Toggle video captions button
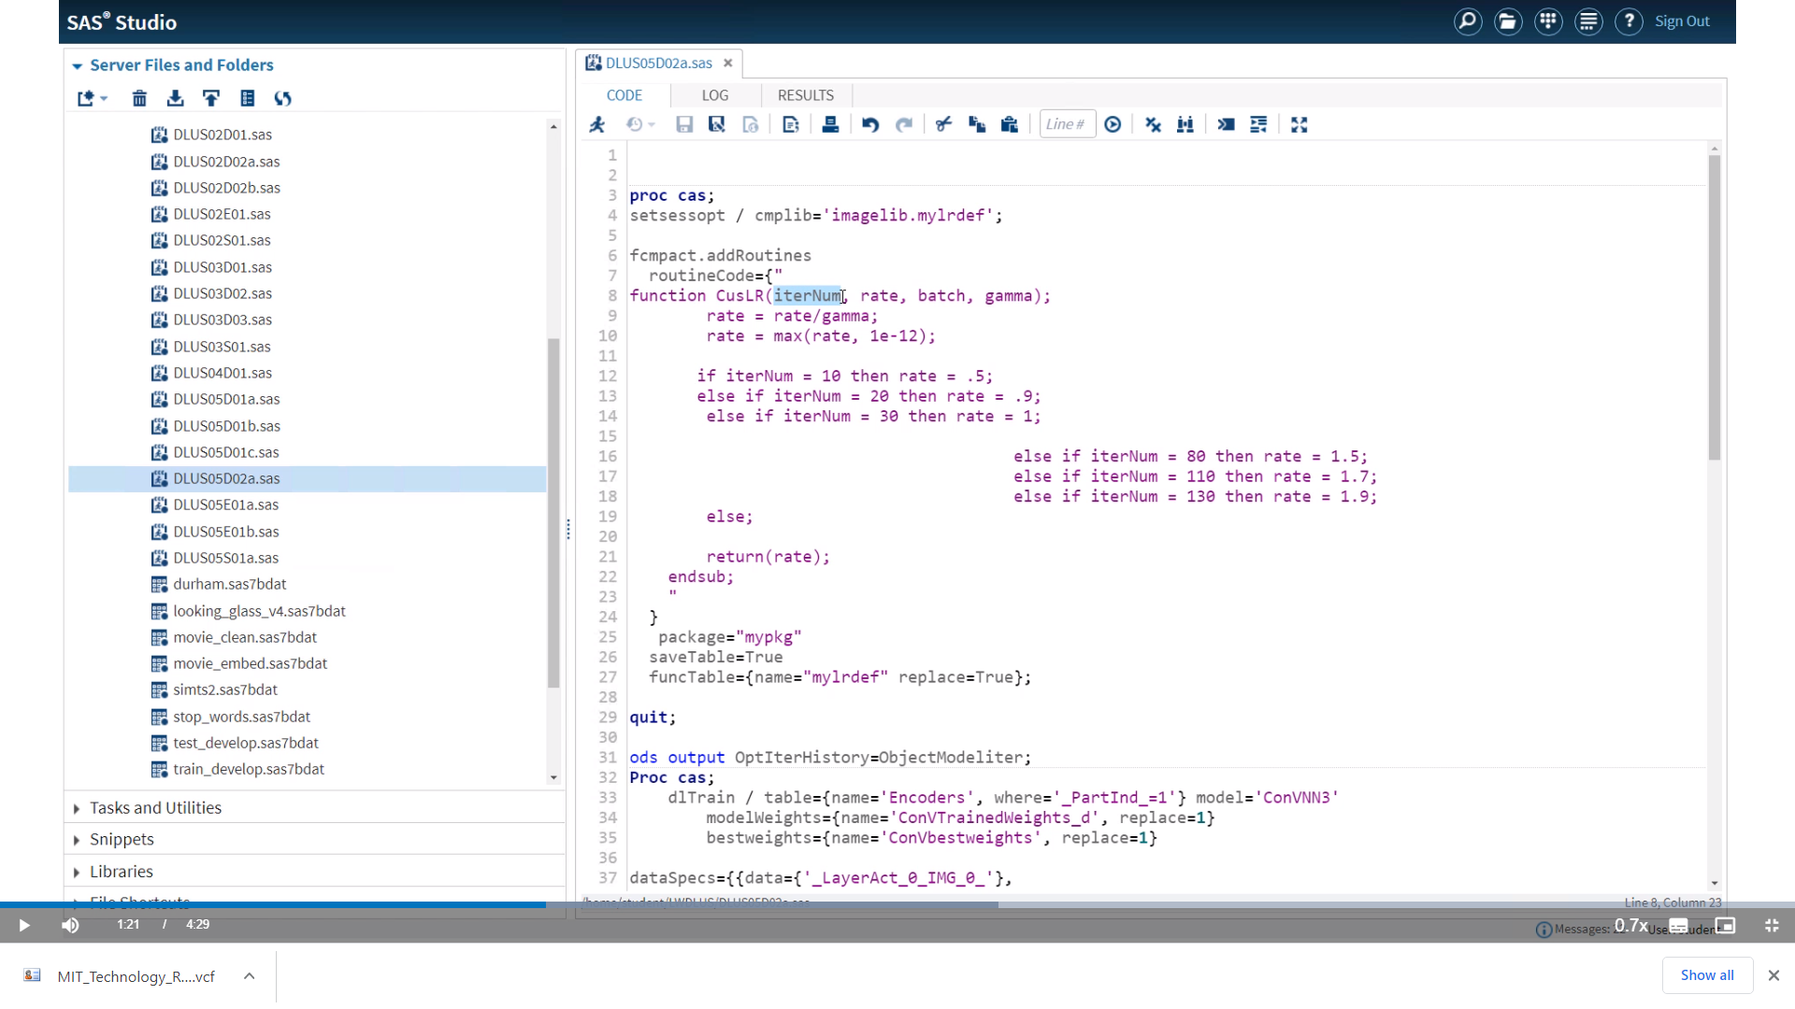The image size is (1795, 1009). pos(1679,925)
